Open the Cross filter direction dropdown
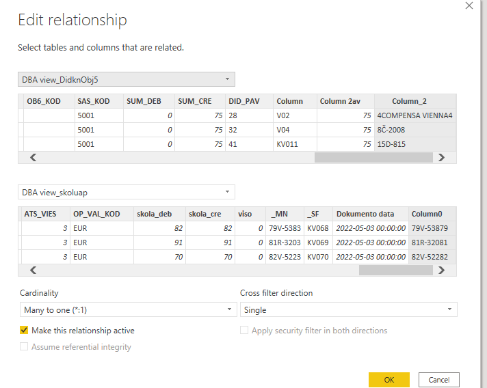The image size is (487, 388). coord(348,309)
